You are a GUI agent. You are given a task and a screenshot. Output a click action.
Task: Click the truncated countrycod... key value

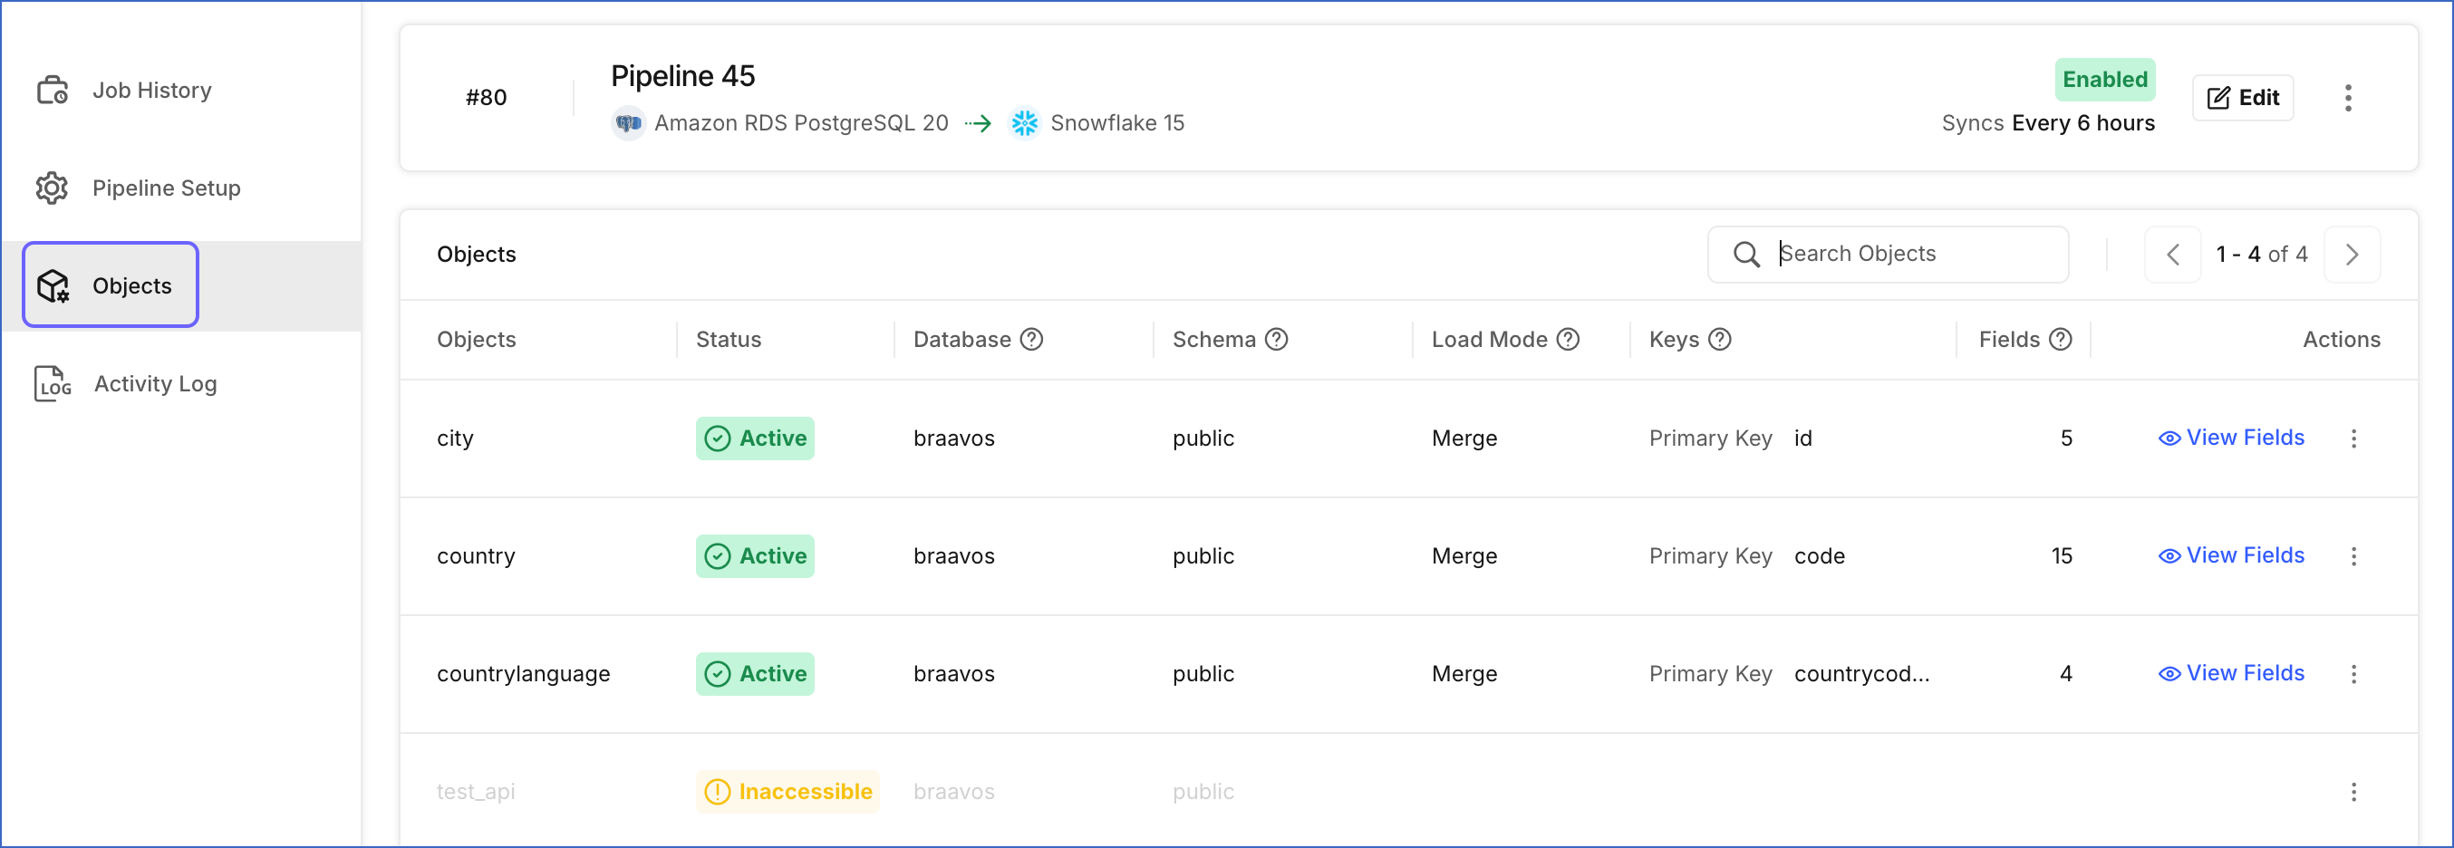coord(1862,675)
